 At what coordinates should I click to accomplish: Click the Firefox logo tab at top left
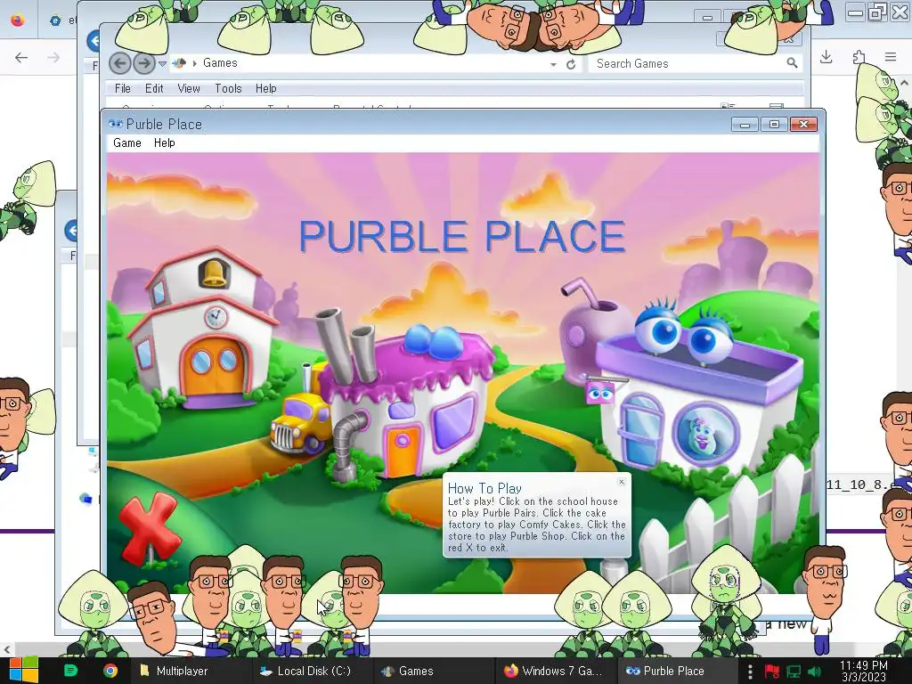pos(18,20)
